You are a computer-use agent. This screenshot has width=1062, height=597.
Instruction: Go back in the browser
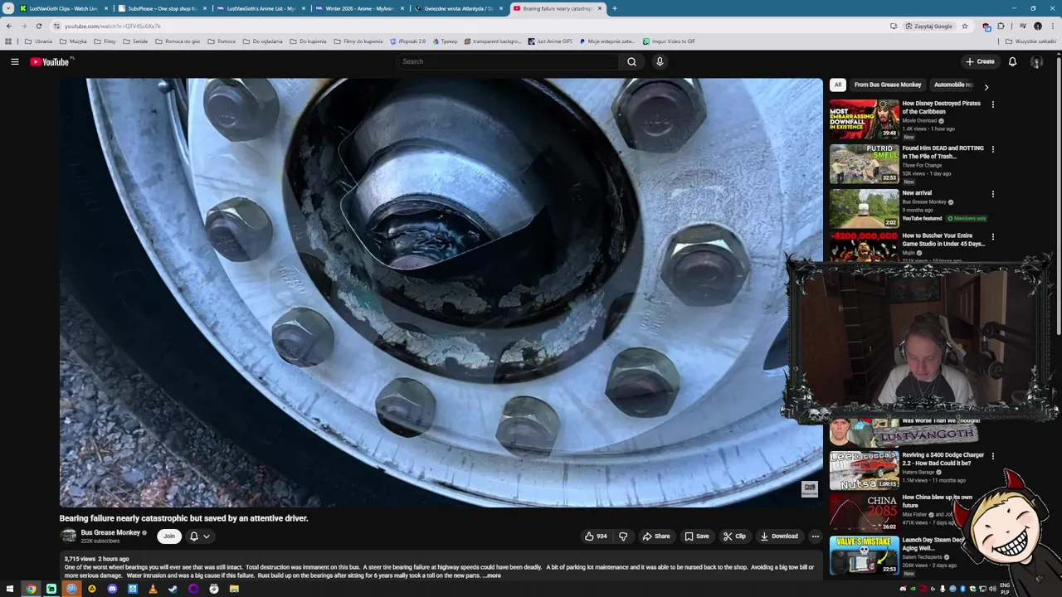9,26
